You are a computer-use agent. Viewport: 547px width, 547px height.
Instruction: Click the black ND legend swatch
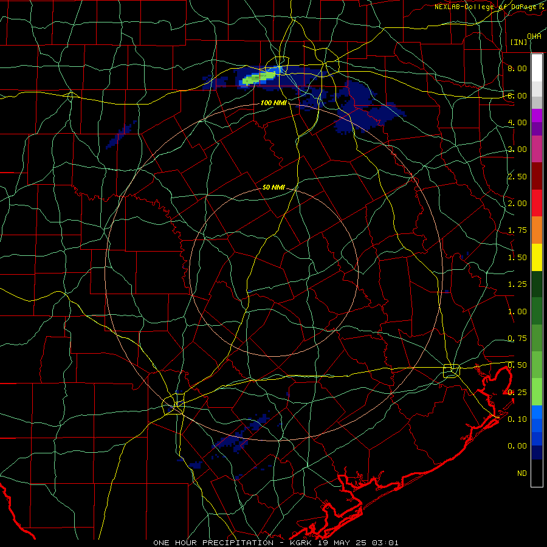537,473
